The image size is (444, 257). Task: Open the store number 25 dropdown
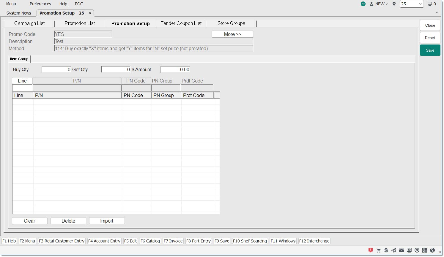click(x=412, y=4)
